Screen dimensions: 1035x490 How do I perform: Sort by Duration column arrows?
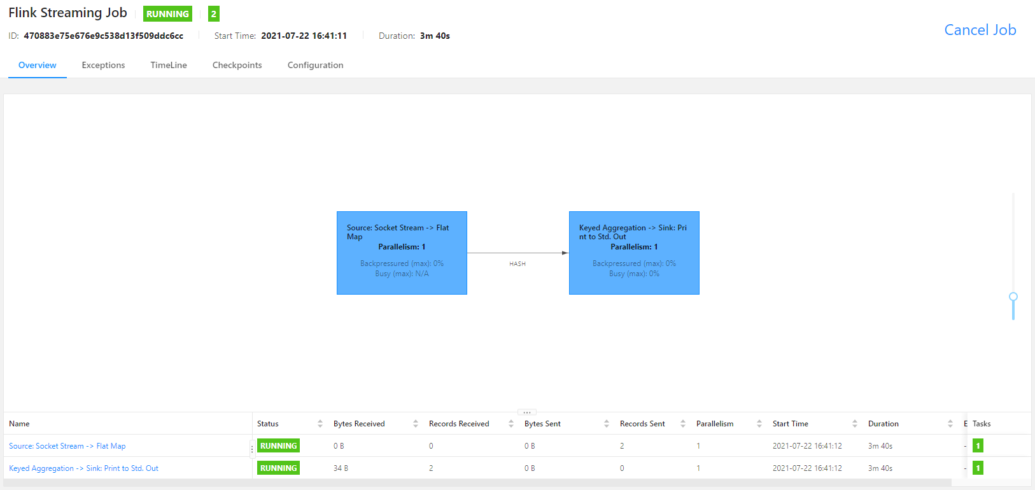tap(950, 424)
